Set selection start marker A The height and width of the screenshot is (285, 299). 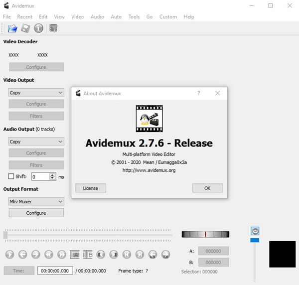coord(75,255)
